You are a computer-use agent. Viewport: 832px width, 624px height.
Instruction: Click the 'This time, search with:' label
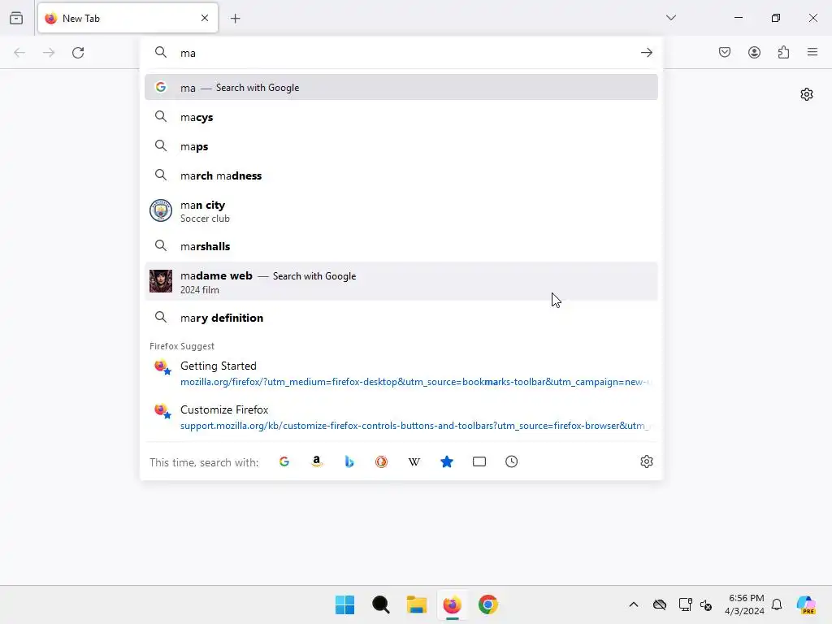tap(204, 462)
